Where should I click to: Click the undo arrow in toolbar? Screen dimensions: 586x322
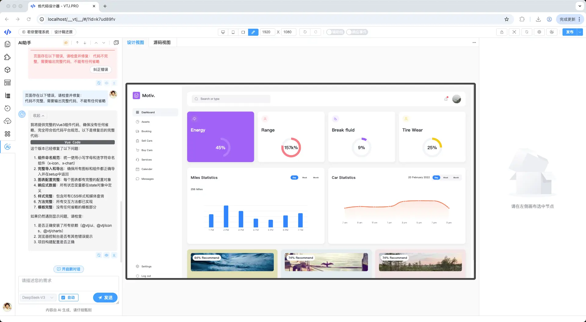pyautogui.click(x=305, y=32)
